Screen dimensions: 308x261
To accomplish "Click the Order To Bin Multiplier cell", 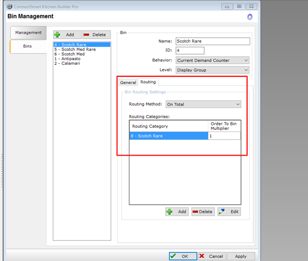I will [x=224, y=136].
